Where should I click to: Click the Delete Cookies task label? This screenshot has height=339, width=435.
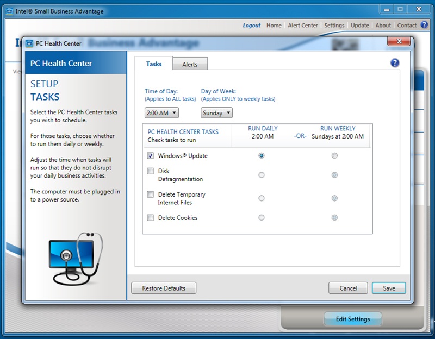(x=178, y=218)
